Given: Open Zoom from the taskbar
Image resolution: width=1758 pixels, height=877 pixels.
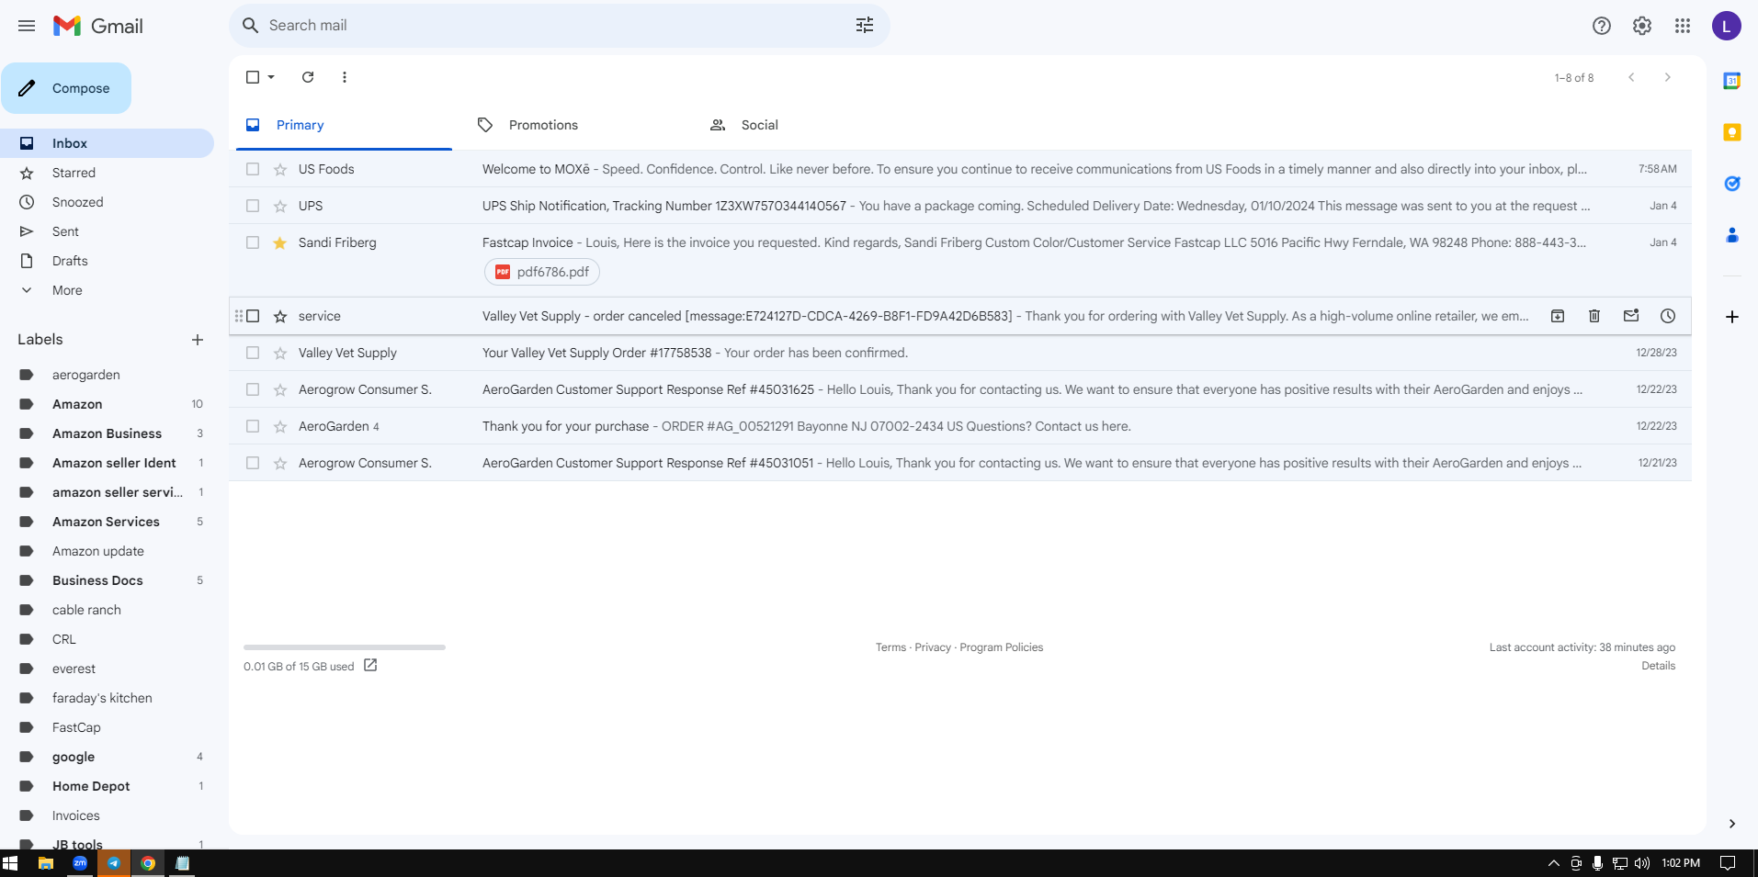Looking at the screenshot, I should click(80, 863).
